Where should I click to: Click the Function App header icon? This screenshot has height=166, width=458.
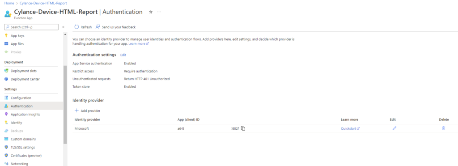click(x=8, y=14)
